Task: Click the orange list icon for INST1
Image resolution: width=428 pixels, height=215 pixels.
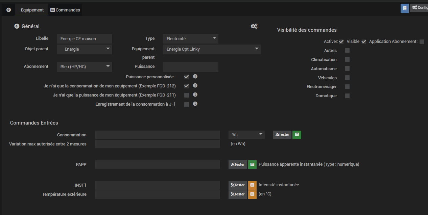Action: (x=252, y=185)
